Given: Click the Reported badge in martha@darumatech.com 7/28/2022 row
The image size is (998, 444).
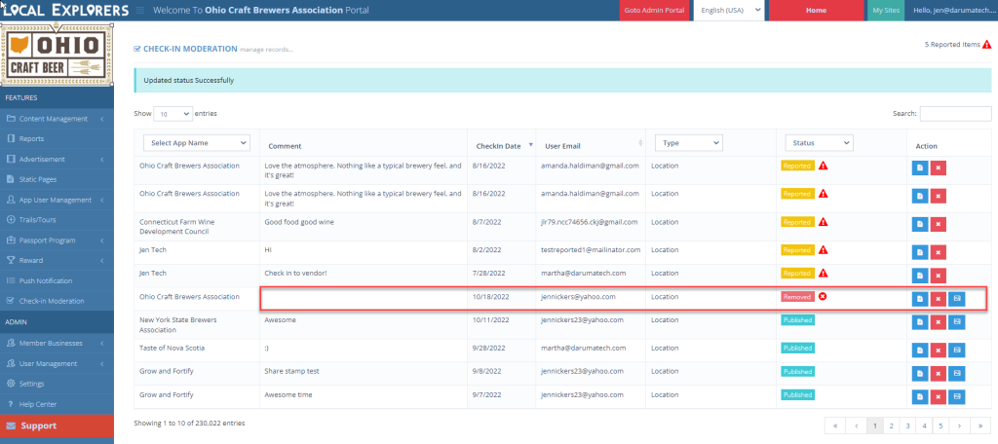Looking at the screenshot, I should pos(797,273).
